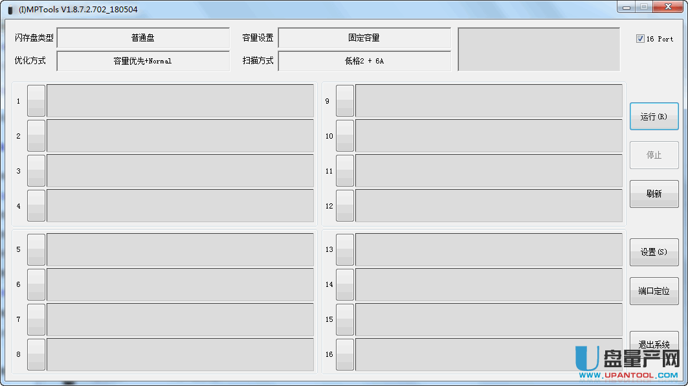Click the 低格2 + 6A scan mode field
The height and width of the screenshot is (386, 688).
tap(364, 61)
